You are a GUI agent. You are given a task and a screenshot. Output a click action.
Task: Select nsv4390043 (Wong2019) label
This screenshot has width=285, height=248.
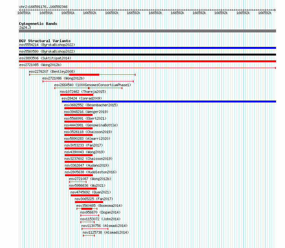coord(85,152)
